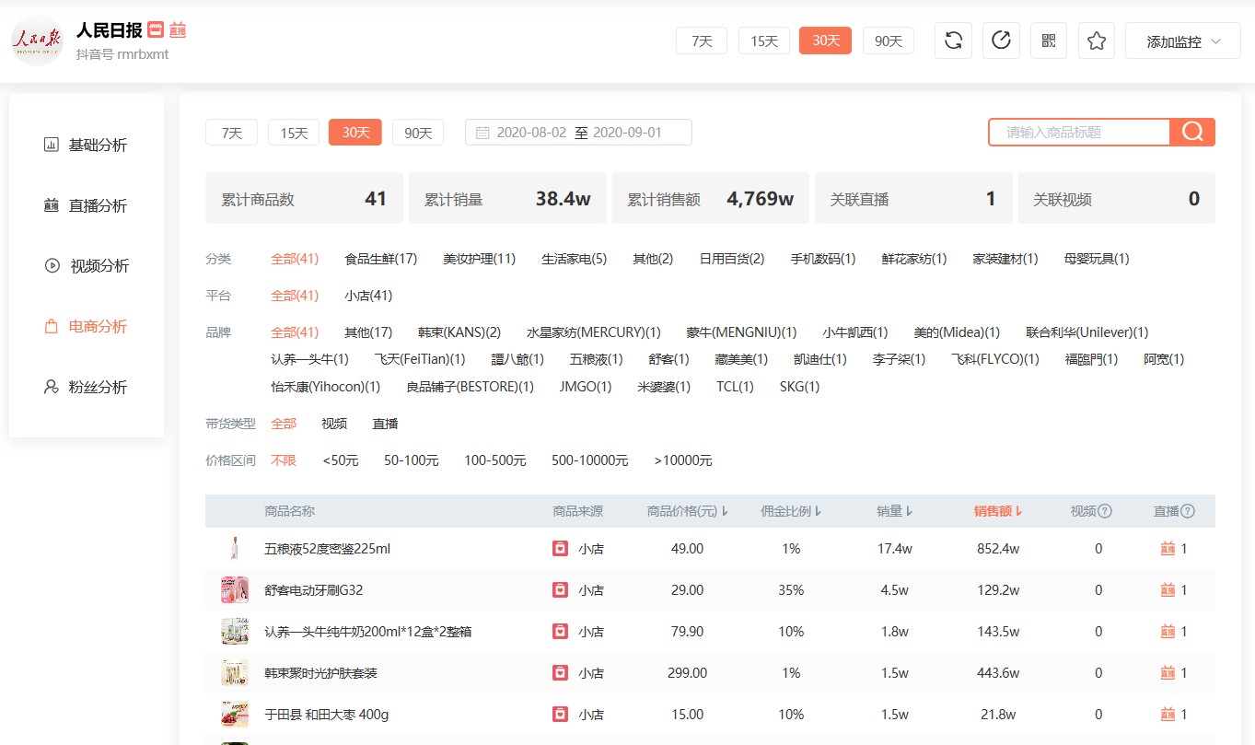Filter brand by 美的(Midea)(1)
Viewport: 1255px width, 745px height.
coord(957,332)
